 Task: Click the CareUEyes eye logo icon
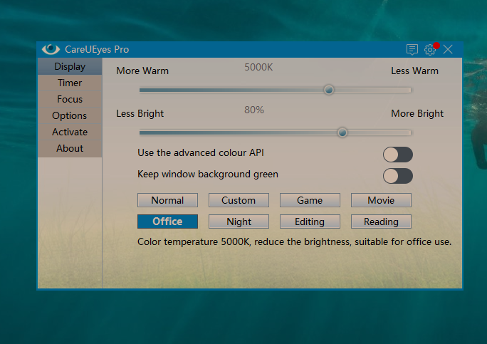(51, 49)
